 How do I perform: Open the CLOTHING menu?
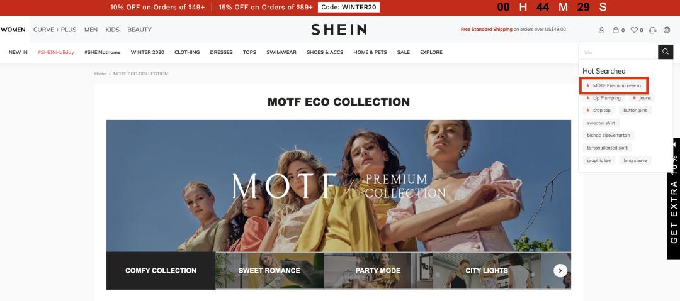pos(187,52)
